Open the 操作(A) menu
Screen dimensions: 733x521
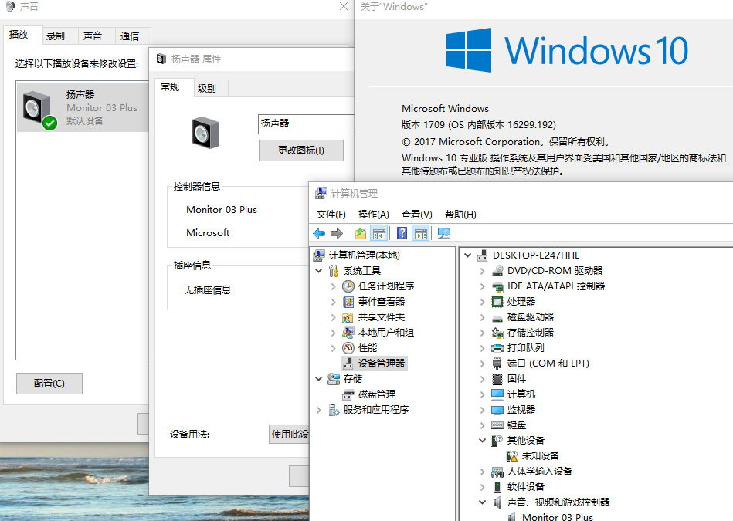point(373,214)
